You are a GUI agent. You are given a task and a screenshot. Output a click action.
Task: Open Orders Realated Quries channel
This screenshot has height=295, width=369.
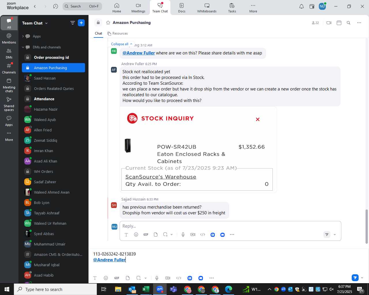coord(53,88)
